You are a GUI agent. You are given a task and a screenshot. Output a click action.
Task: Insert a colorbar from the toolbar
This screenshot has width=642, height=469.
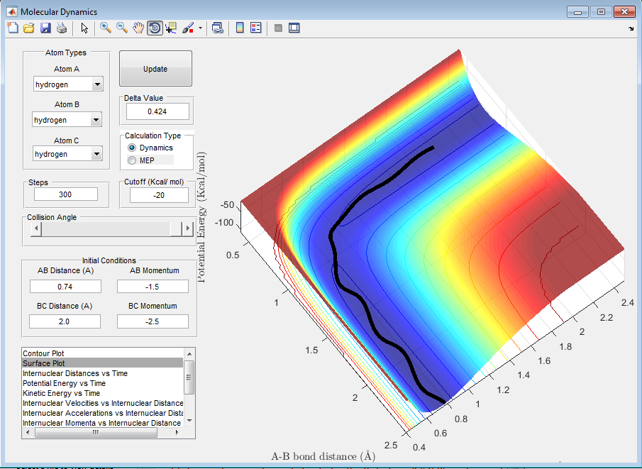click(x=240, y=28)
